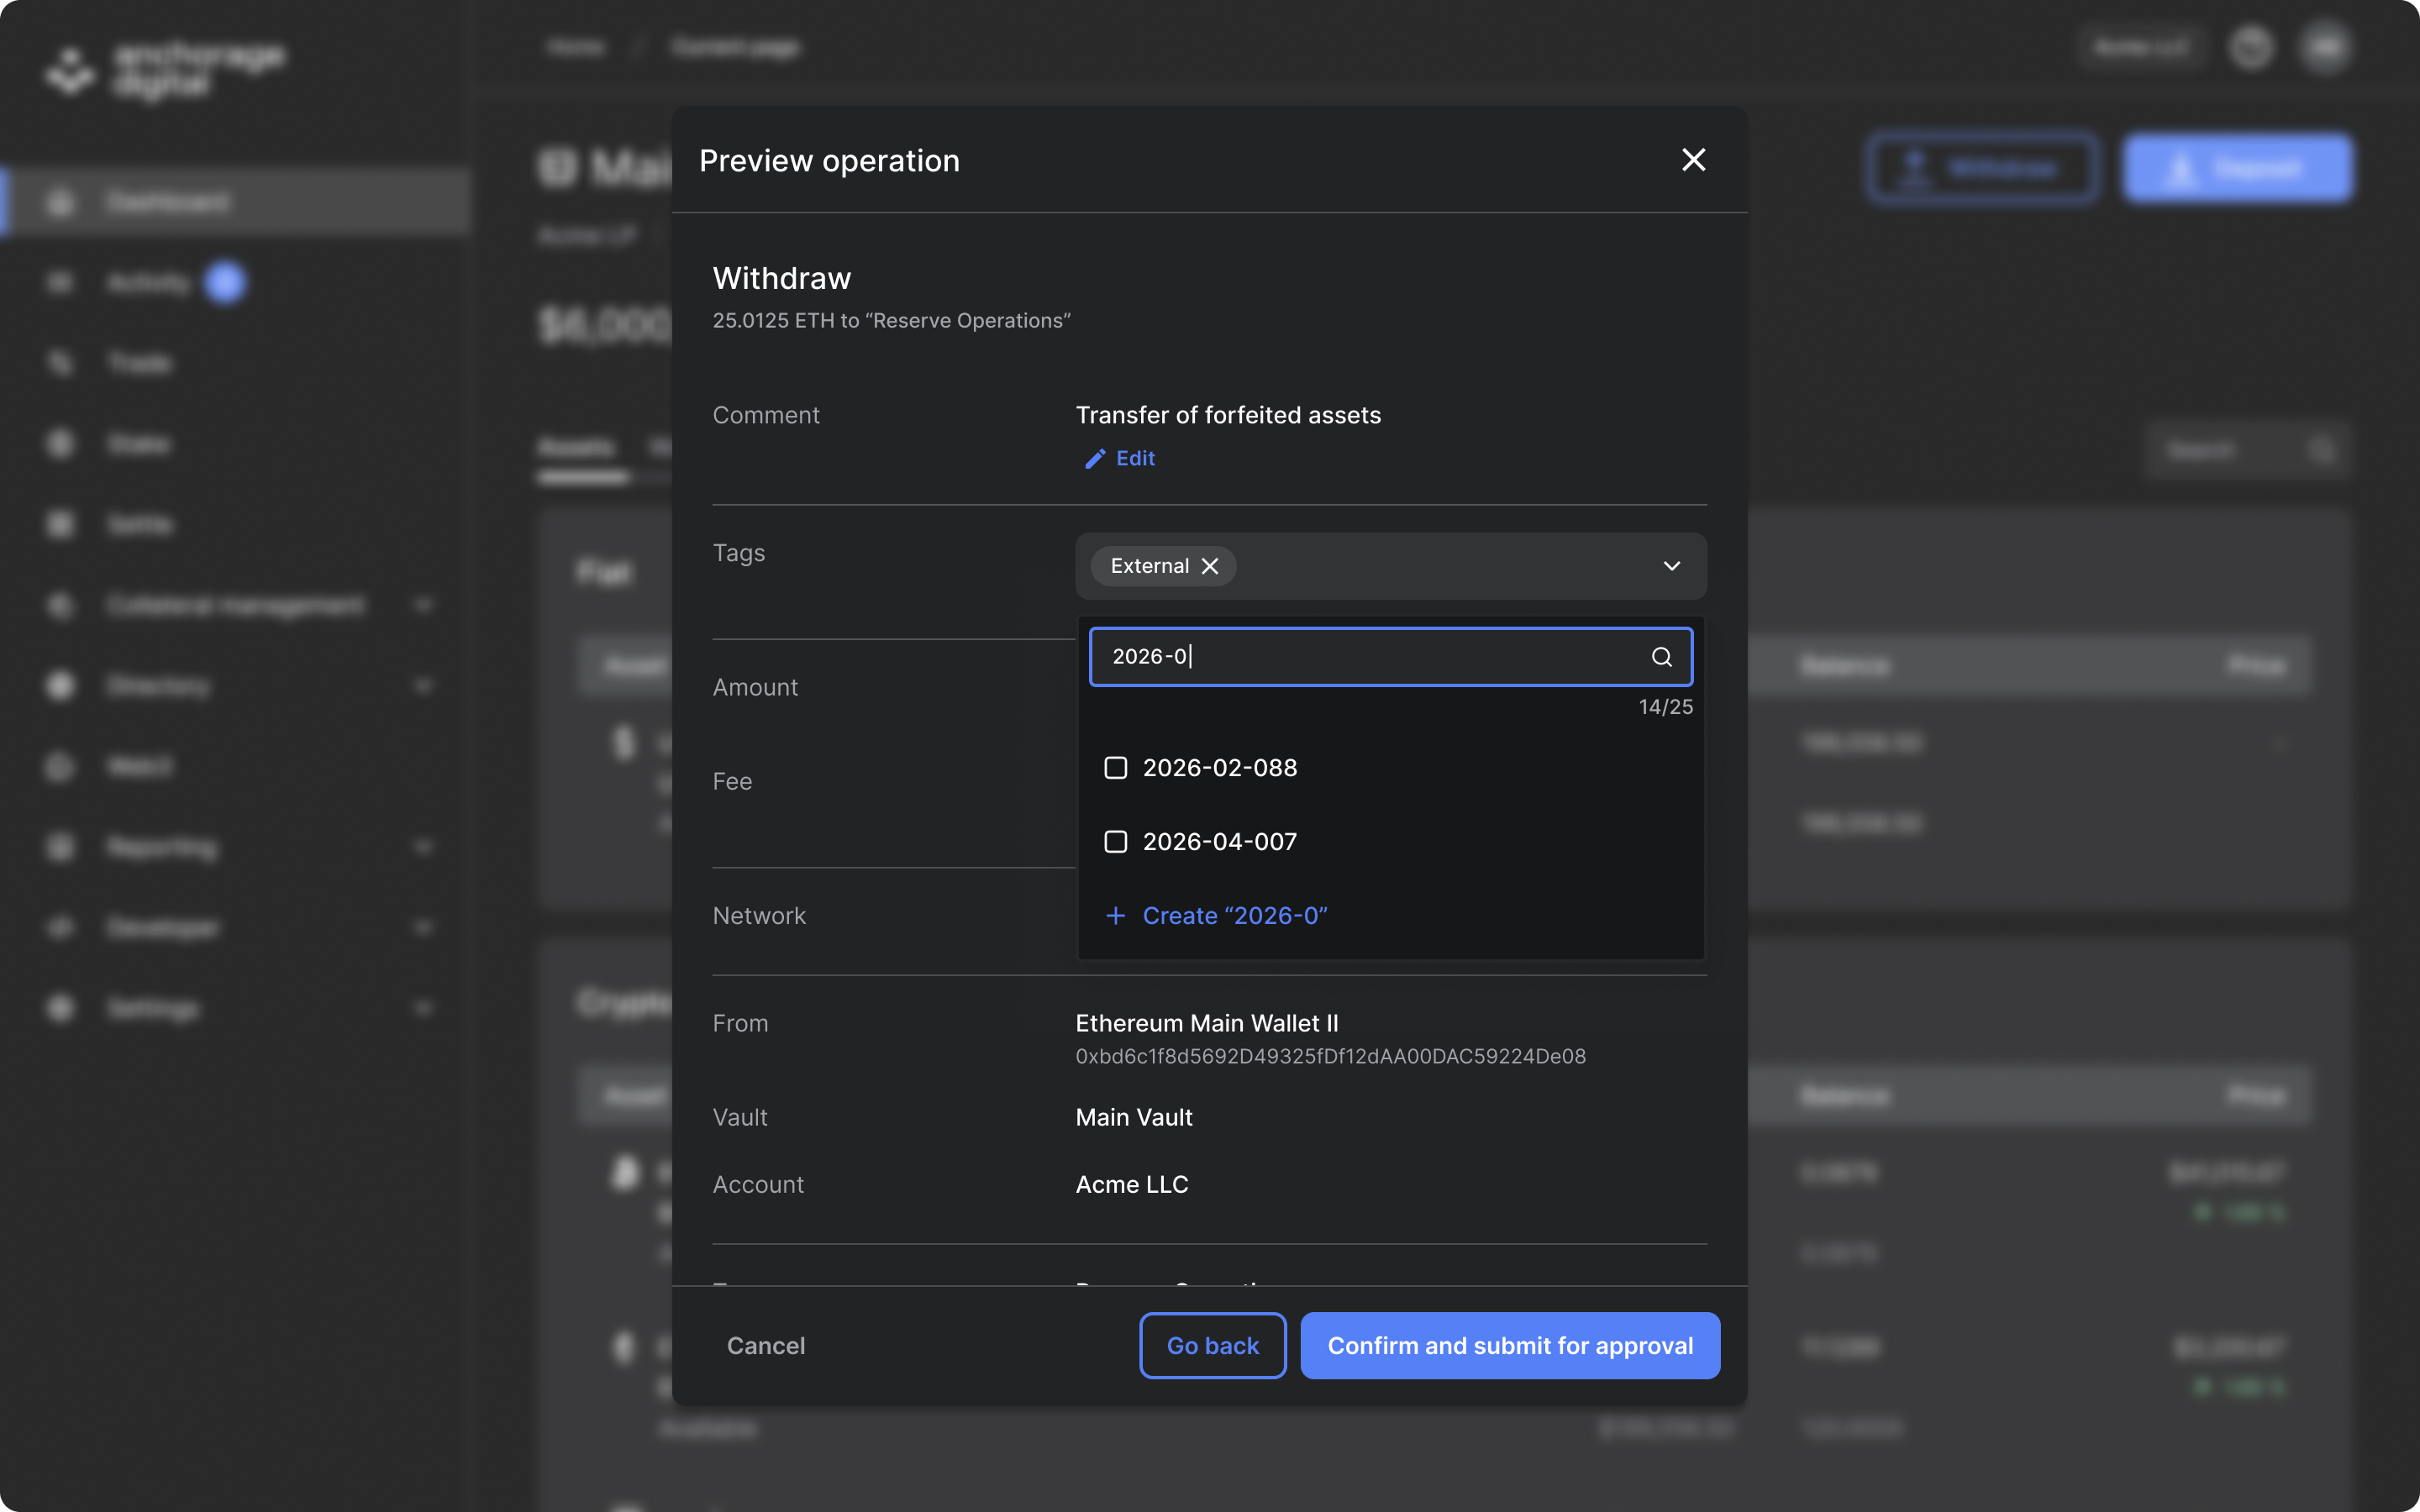Focus the tag search field containing 2026-0

(x=1390, y=657)
